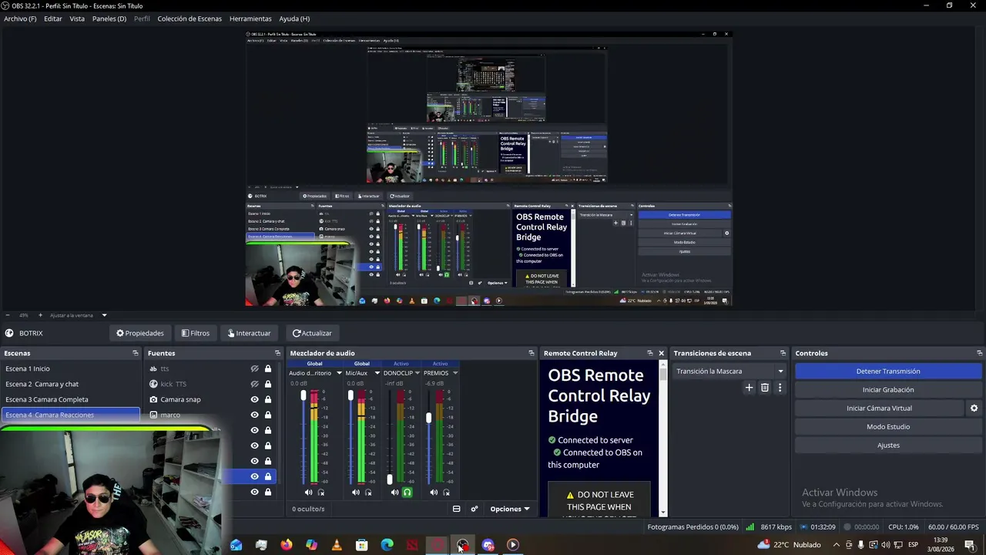This screenshot has width=986, height=555.
Task: Adjust the PREMIOS volume fader
Action: tap(428, 418)
